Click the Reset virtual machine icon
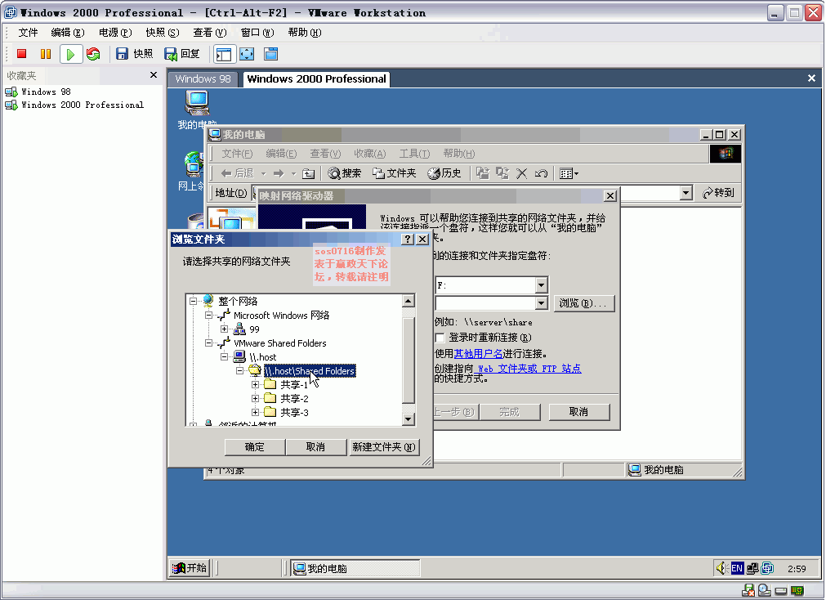Screen dimensions: 826x600 [x=93, y=54]
